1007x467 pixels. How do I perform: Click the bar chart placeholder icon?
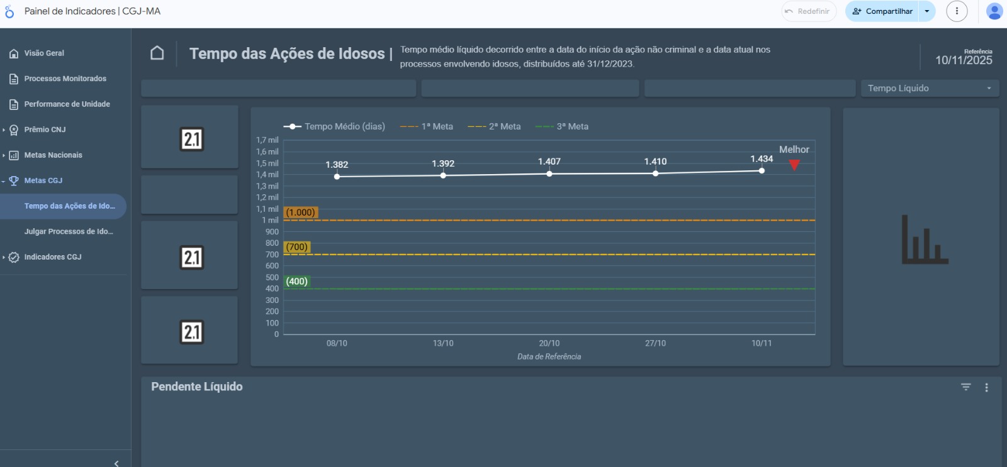(924, 239)
